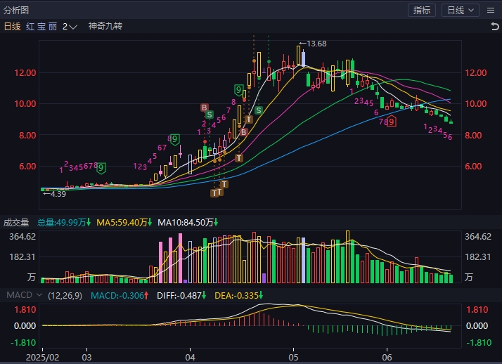Click the green S marker below the upper B marker

pyautogui.click(x=210, y=115)
